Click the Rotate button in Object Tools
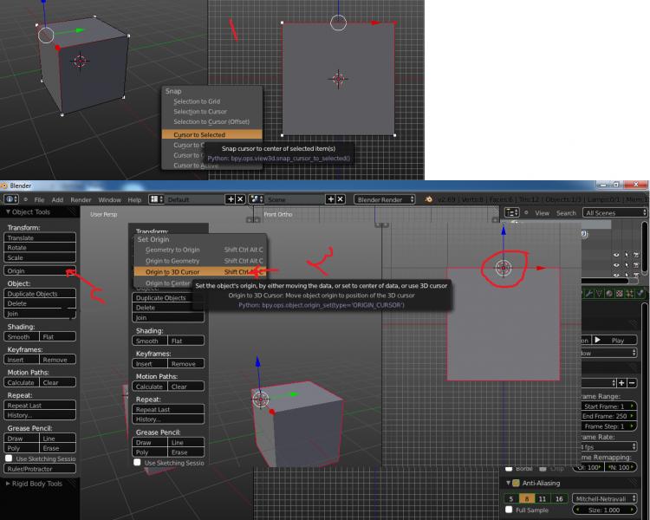The width and height of the screenshot is (650, 520). pyautogui.click(x=39, y=248)
